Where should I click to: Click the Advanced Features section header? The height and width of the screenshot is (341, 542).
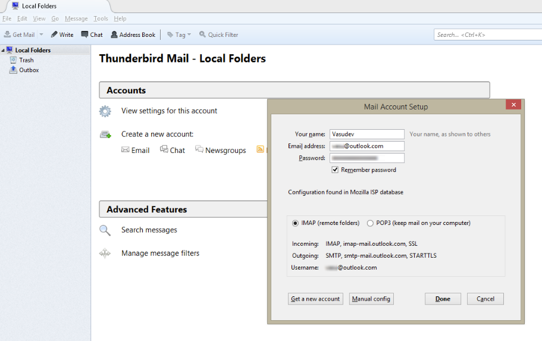coord(183,209)
